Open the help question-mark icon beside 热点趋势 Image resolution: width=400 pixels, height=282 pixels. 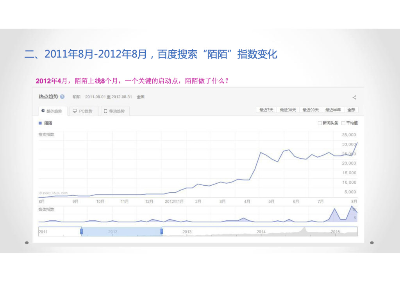pos(62,97)
